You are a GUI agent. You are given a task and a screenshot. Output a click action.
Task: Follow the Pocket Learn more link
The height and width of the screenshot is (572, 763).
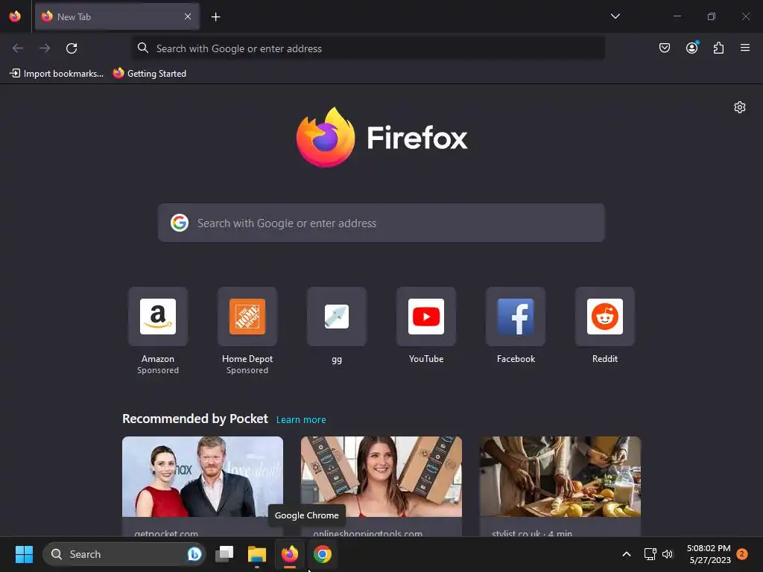[301, 420]
